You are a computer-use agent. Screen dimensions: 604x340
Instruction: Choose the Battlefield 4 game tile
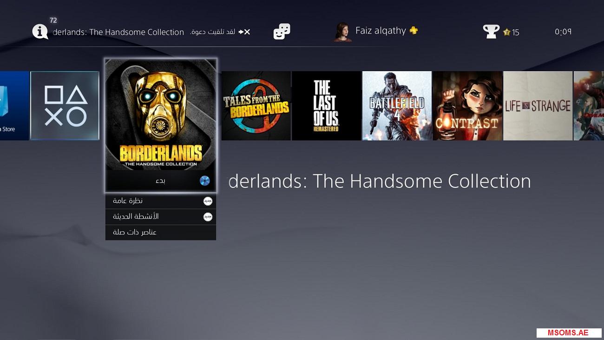coord(397,106)
